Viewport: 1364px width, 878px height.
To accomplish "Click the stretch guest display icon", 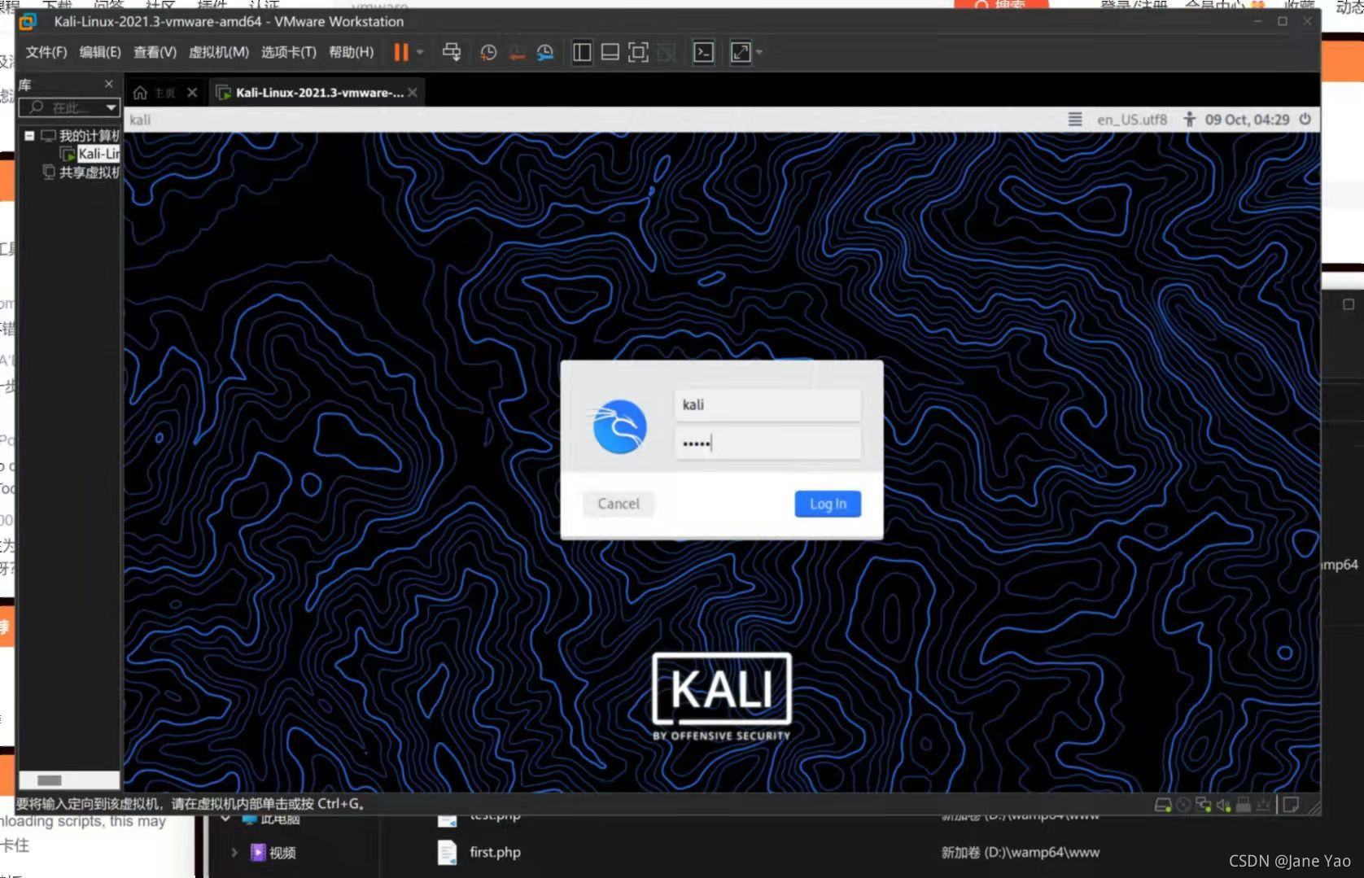I will coord(741,53).
